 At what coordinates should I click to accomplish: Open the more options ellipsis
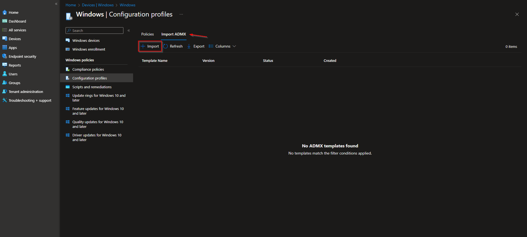pyautogui.click(x=181, y=14)
